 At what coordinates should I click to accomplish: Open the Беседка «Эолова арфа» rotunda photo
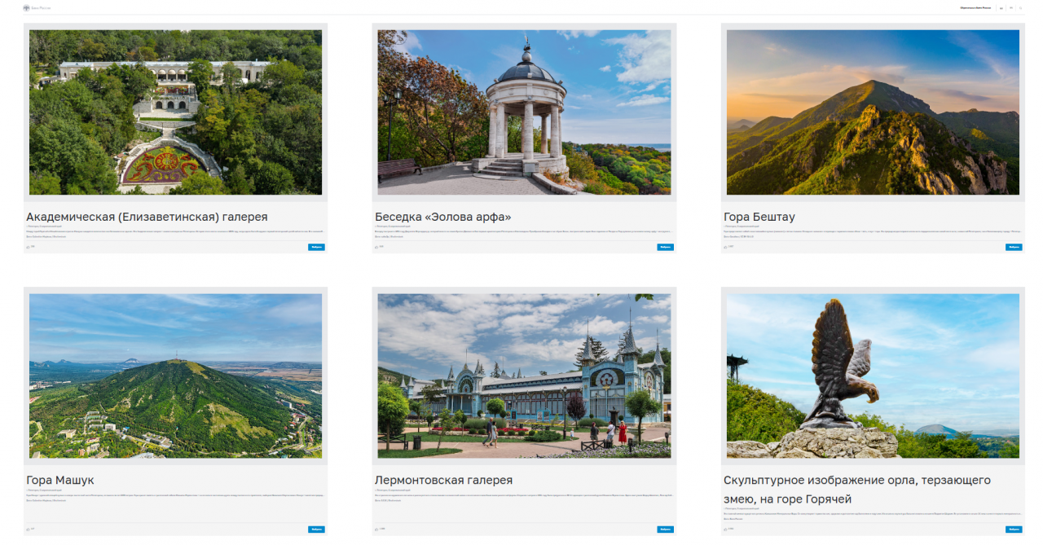[524, 112]
